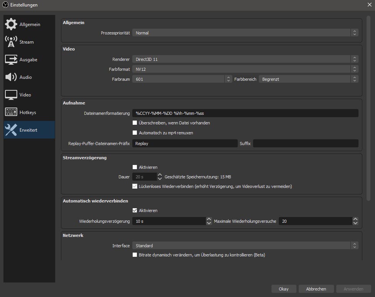Click the gear icon for Allgemein settings
Viewport: 375px width, 297px height.
click(11, 24)
